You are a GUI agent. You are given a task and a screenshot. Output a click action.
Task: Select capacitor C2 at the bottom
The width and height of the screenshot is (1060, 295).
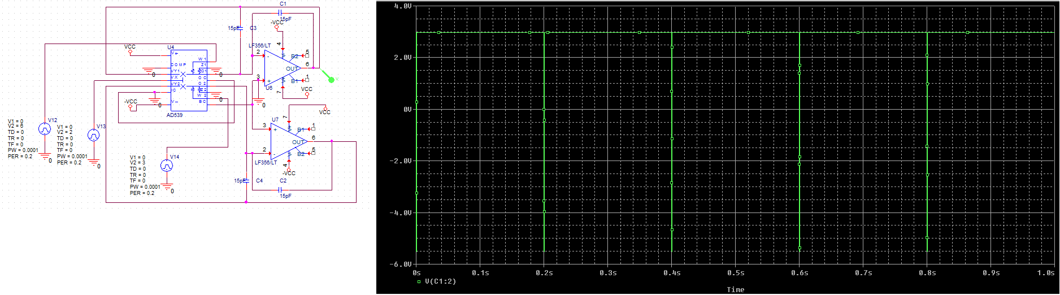(281, 189)
